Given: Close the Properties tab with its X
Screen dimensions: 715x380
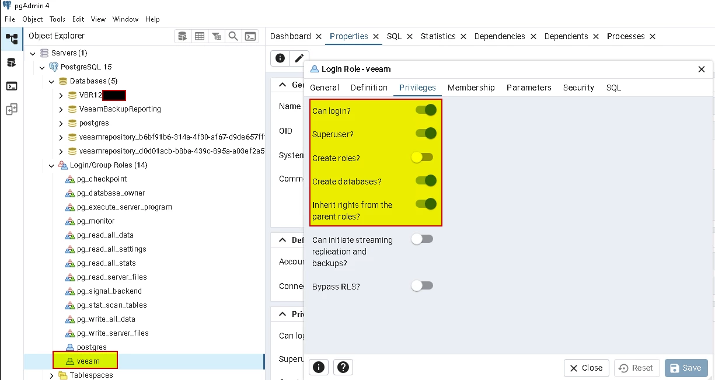Looking at the screenshot, I should (x=376, y=36).
